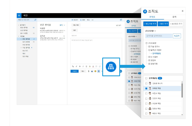The width and height of the screenshot is (192, 126).
Task: Uncheck the selected 이미연 책임 checkbox
Action: [x=146, y=88]
